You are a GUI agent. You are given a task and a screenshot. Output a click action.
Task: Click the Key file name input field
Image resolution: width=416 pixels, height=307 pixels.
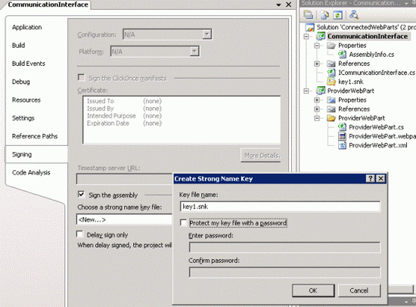pos(280,206)
